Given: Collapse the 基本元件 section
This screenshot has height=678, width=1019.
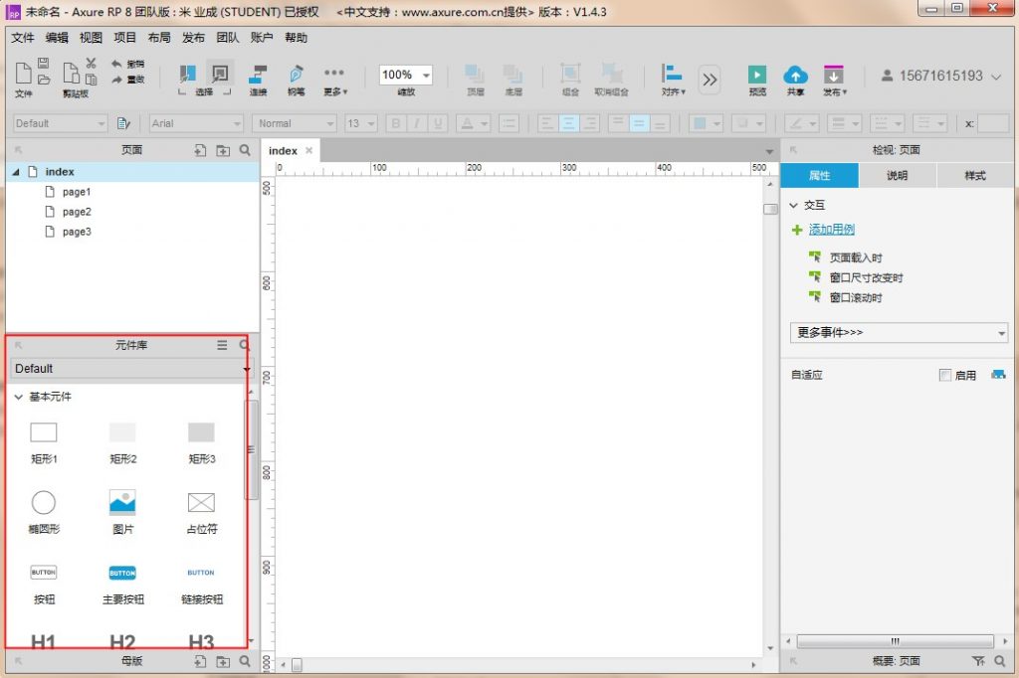Looking at the screenshot, I should coord(19,398).
